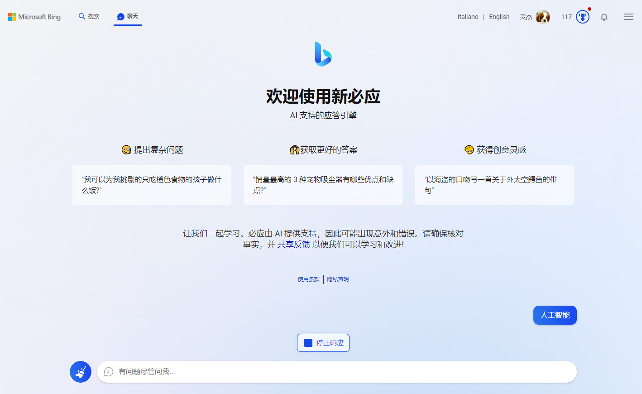Click the rewards points 117 count
Viewport: 642px width, 394px height.
566,17
